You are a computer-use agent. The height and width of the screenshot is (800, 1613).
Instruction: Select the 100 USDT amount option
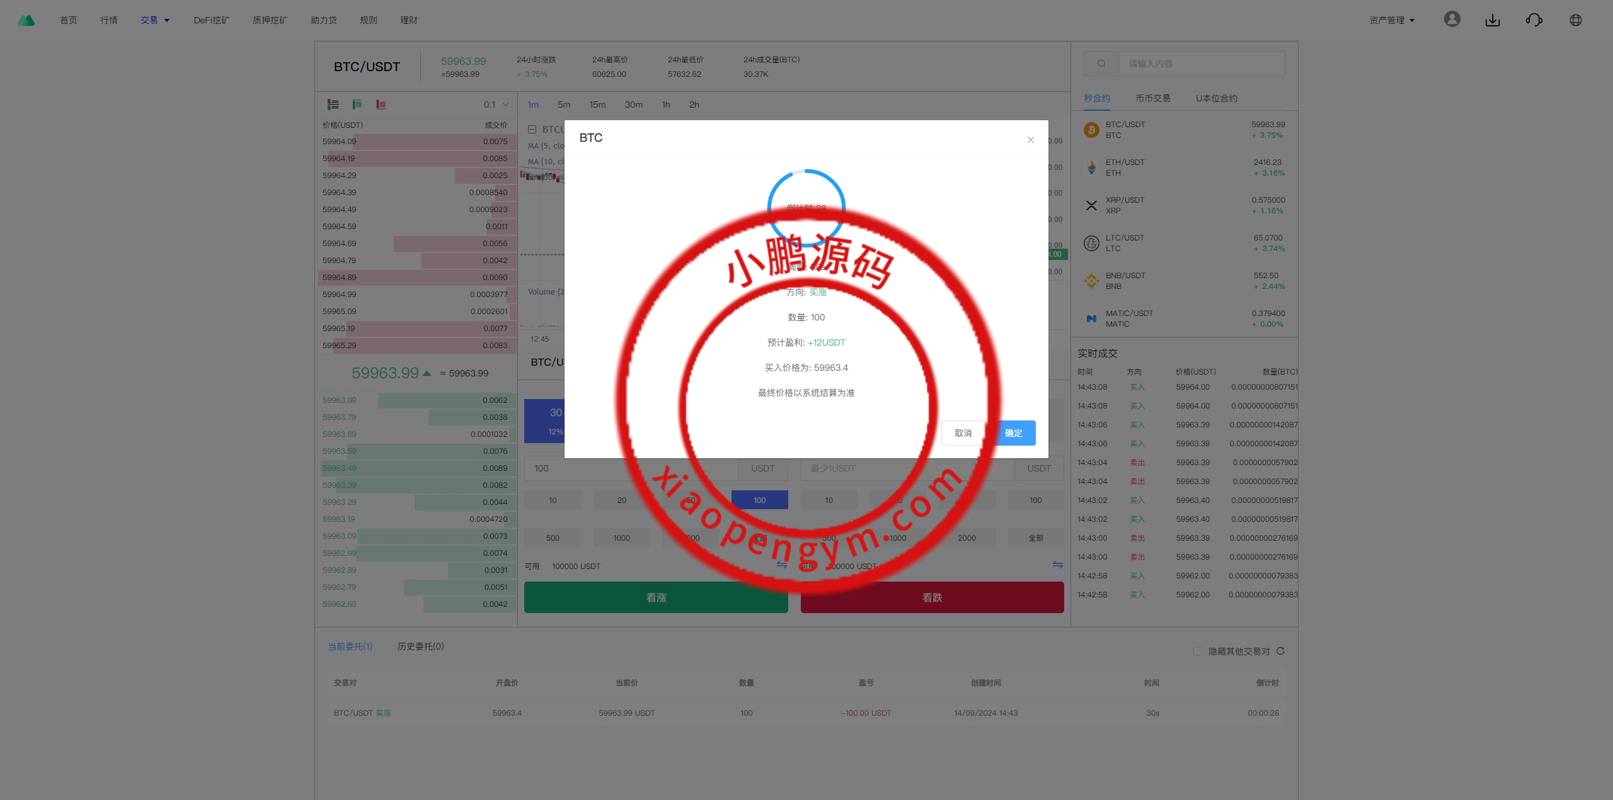coord(759,500)
